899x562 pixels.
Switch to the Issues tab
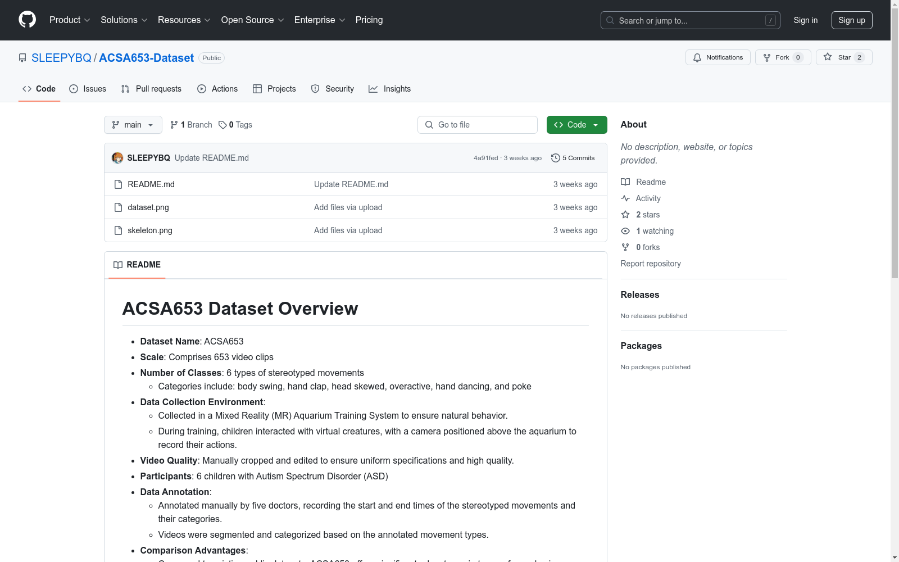click(x=88, y=89)
